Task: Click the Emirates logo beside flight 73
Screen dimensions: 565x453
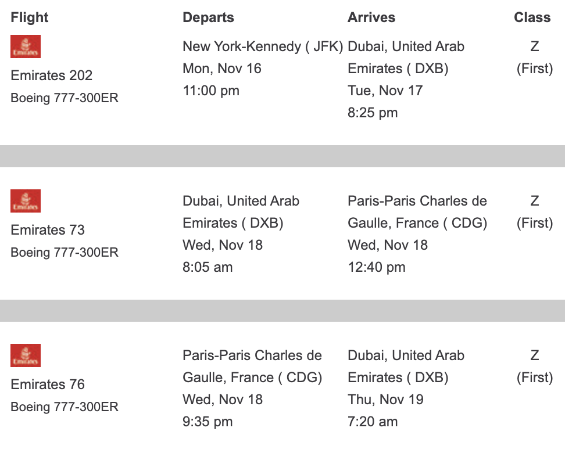Action: (26, 201)
